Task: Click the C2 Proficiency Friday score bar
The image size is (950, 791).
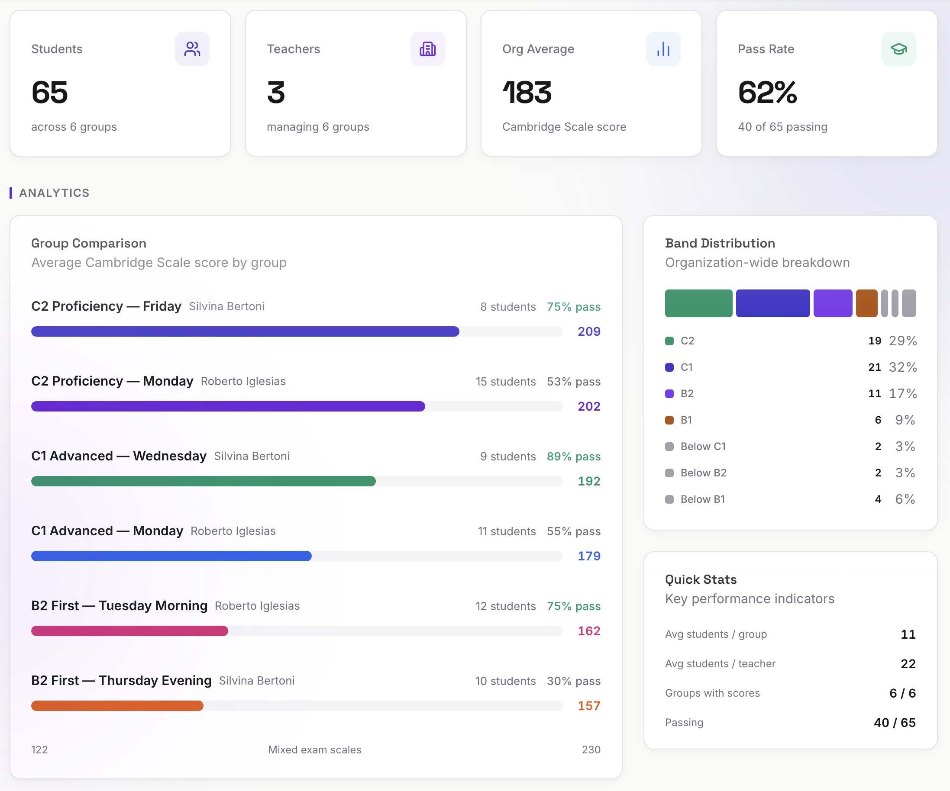Action: pos(297,331)
